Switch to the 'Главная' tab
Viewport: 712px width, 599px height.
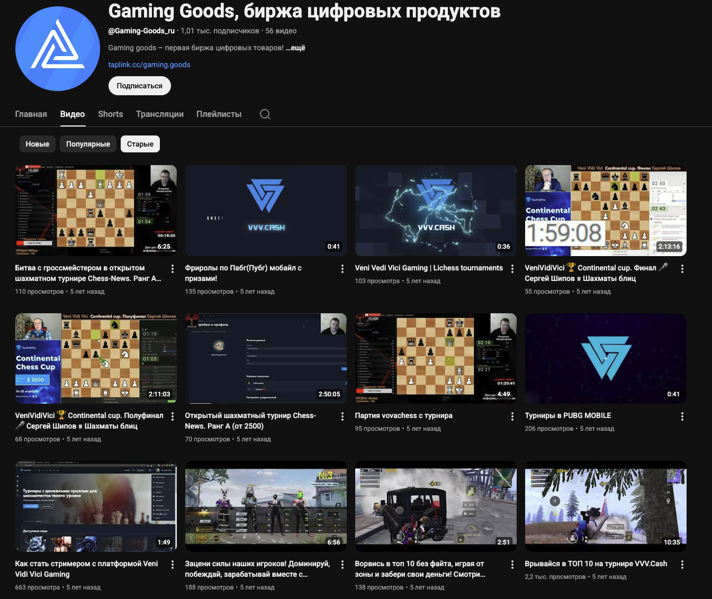(x=31, y=114)
